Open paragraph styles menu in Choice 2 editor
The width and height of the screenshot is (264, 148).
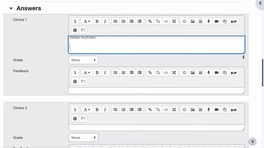pos(87,110)
